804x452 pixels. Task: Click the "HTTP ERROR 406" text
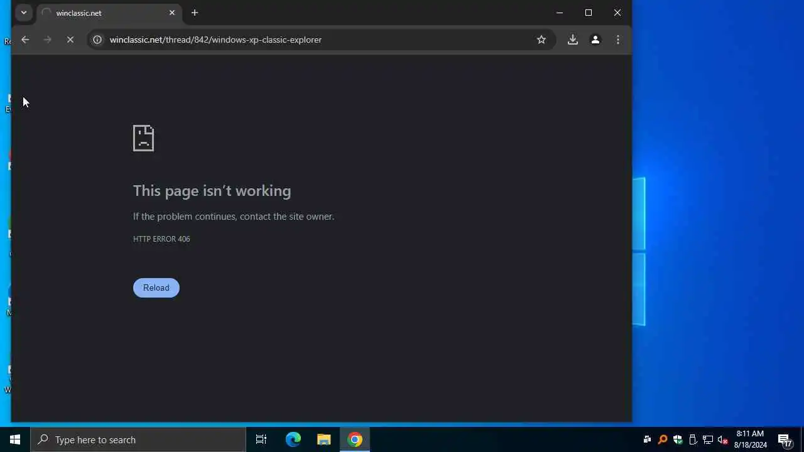pyautogui.click(x=161, y=239)
